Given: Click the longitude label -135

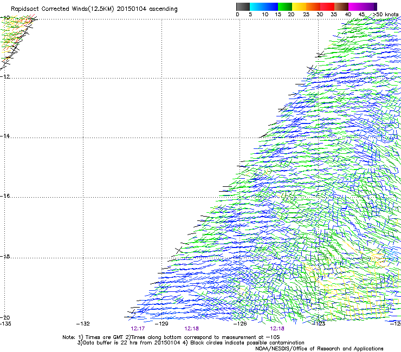Looking at the screenshot, I should (x=5, y=324).
